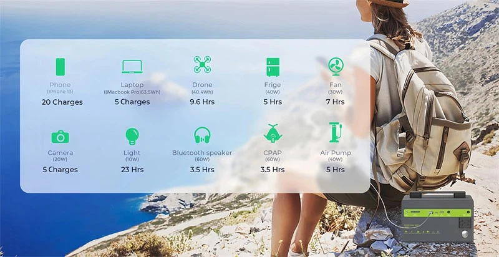This screenshot has height=257, width=499.
Task: Click the laptop icon
Action: (132, 67)
